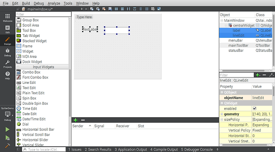Lay out vertically in splitter icon
The height and width of the screenshot is (152, 275).
(x=134, y=9)
